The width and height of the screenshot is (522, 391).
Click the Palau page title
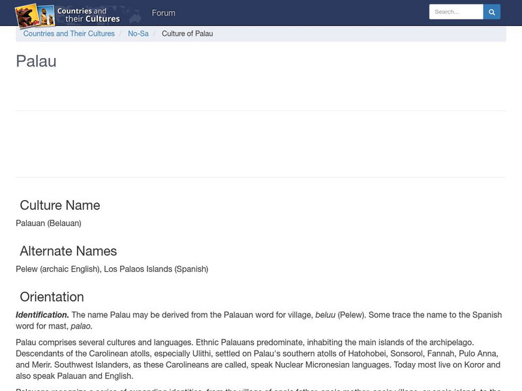pos(36,61)
